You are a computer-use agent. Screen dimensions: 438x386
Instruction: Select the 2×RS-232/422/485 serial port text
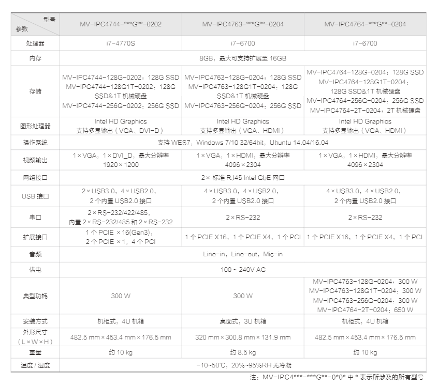[119, 213]
